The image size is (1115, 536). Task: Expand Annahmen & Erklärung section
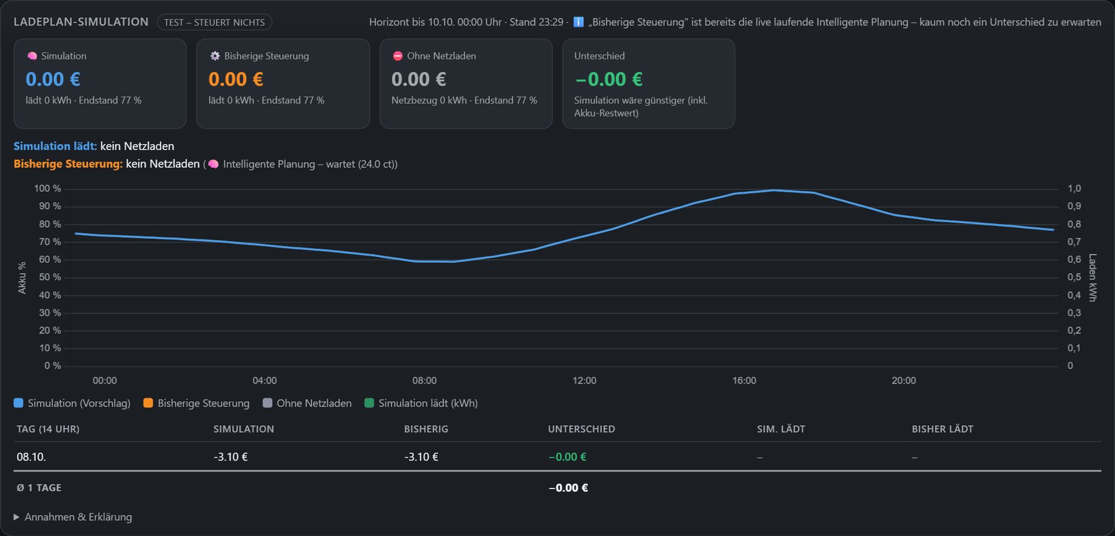72,517
